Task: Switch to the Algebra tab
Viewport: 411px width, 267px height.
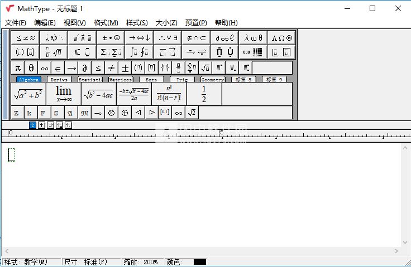Action: tap(28, 79)
